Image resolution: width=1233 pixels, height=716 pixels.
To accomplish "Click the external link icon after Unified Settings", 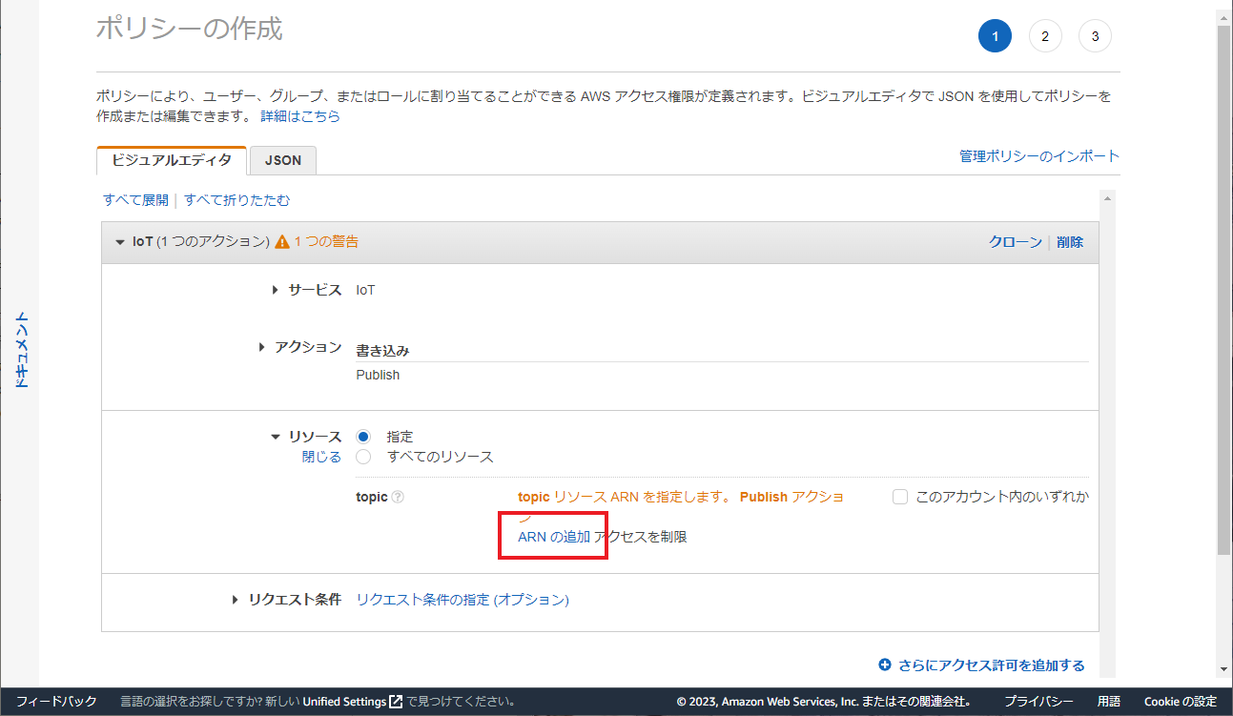I will pyautogui.click(x=396, y=702).
